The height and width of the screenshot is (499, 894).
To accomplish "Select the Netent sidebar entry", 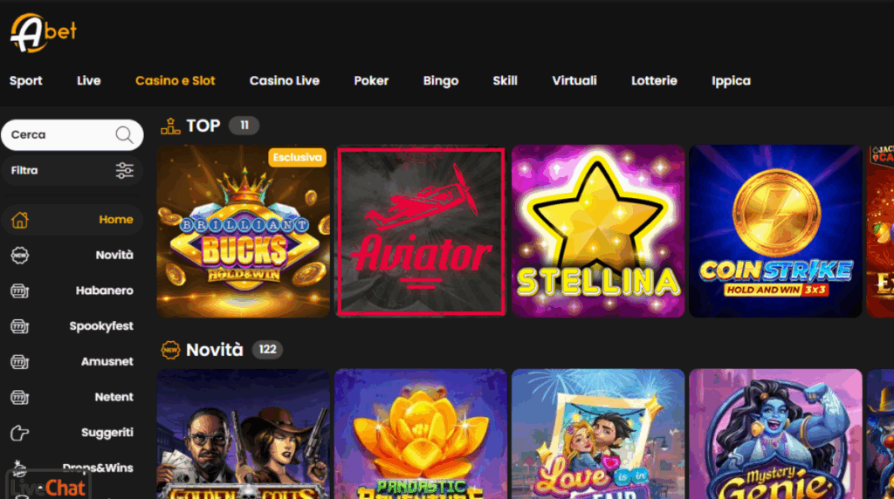I will [72, 397].
